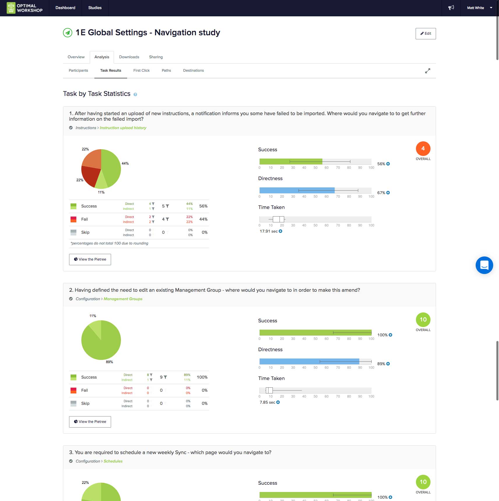Select the Analysis tab

[x=102, y=57]
